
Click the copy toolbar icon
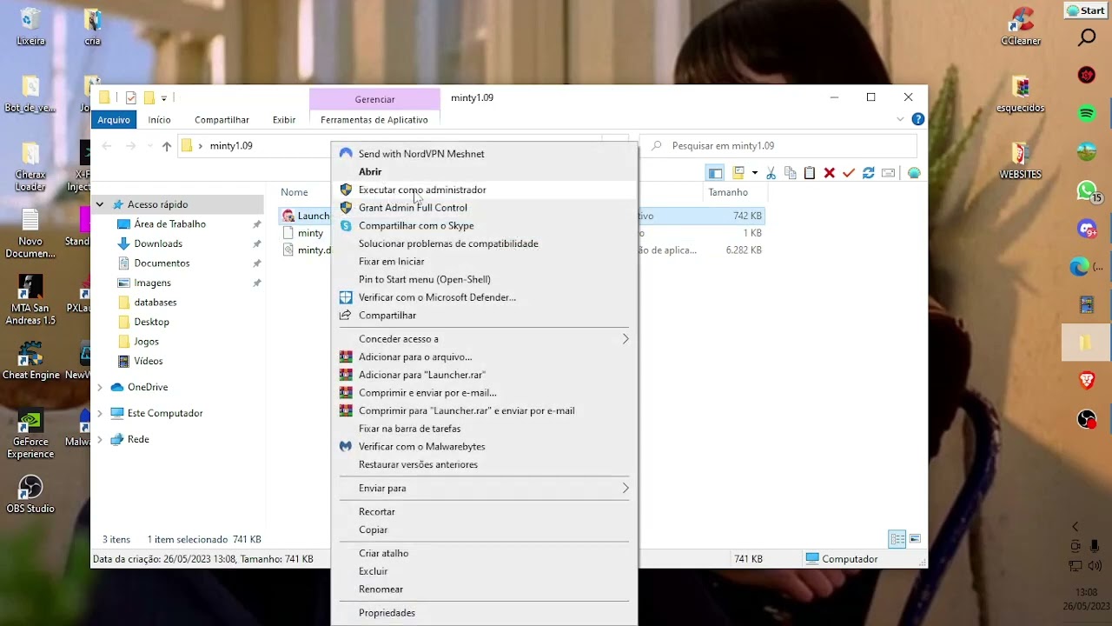pyautogui.click(x=790, y=173)
